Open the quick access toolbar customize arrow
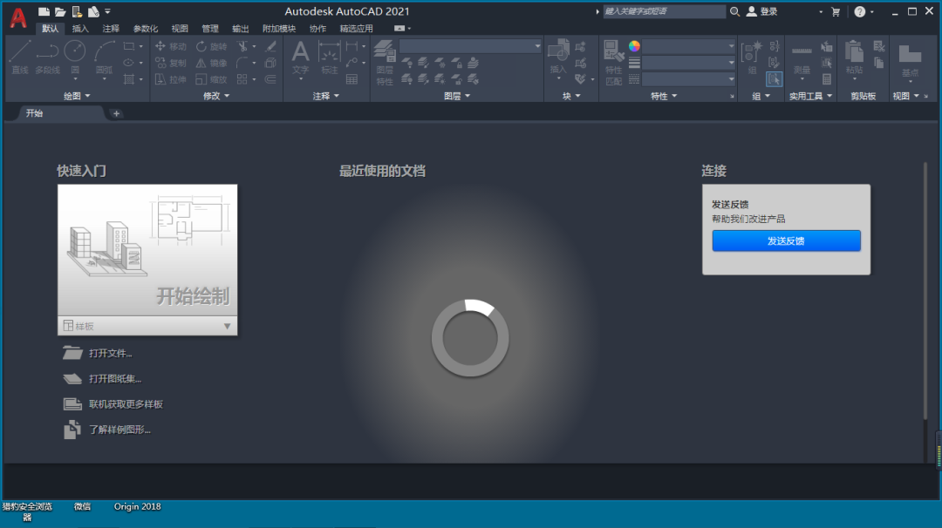The height and width of the screenshot is (528, 942). point(107,11)
